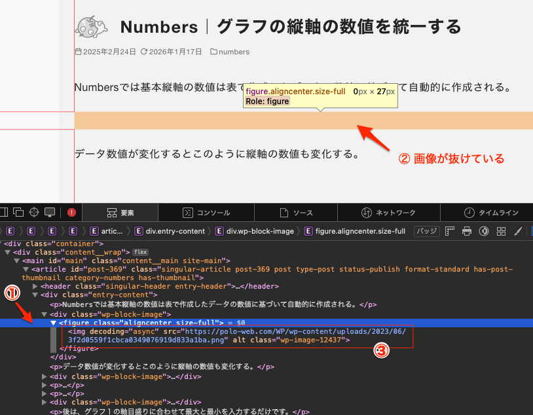Viewport: 533px width, 415px height.
Task: Click the element selection crosshair icon
Action: pyautogui.click(x=33, y=212)
